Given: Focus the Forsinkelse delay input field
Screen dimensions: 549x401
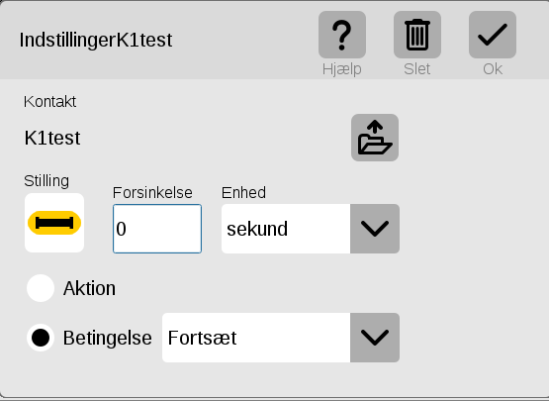Looking at the screenshot, I should 157,229.
